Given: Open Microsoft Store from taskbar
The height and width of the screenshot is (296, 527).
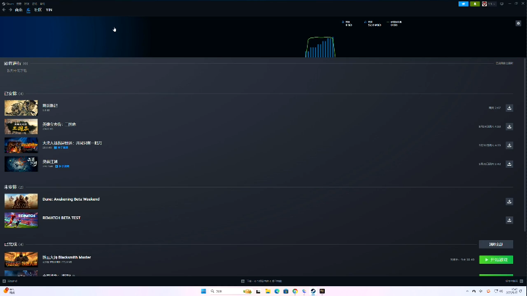Looking at the screenshot, I should pos(286,291).
